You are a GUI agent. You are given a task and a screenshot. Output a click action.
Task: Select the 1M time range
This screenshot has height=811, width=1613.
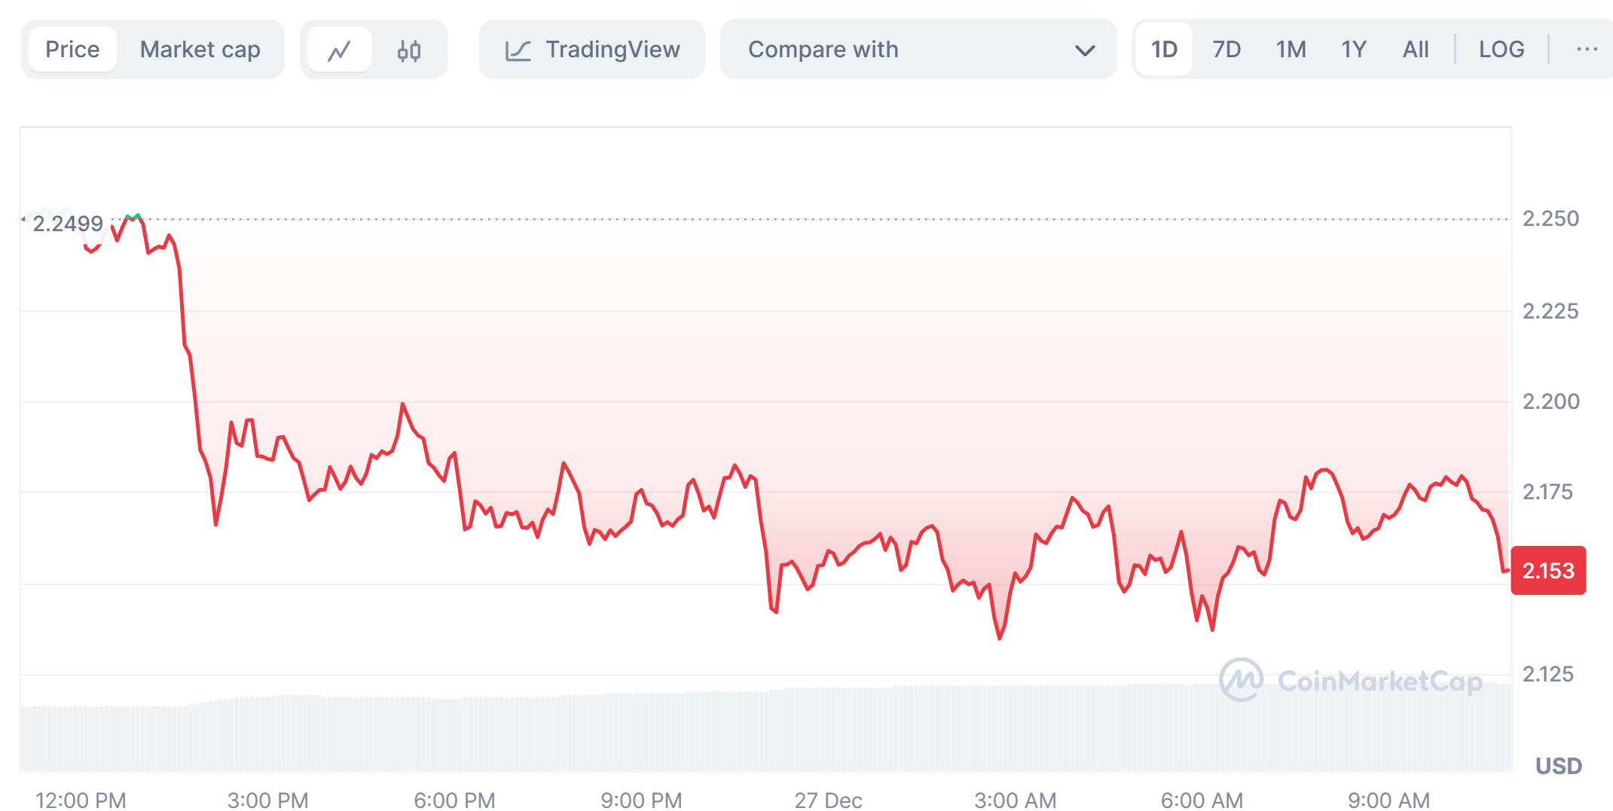(1291, 50)
